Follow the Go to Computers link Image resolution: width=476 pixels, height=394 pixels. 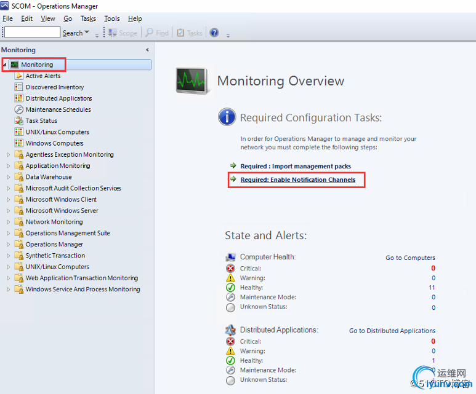tap(410, 258)
